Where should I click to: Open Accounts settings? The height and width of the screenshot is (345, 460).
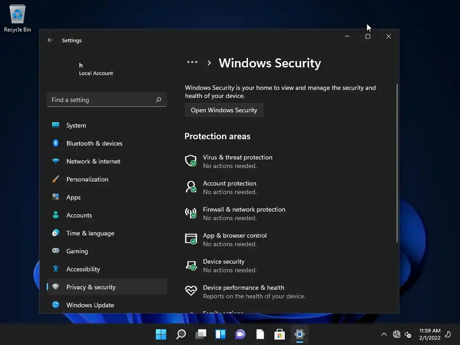(x=107, y=215)
